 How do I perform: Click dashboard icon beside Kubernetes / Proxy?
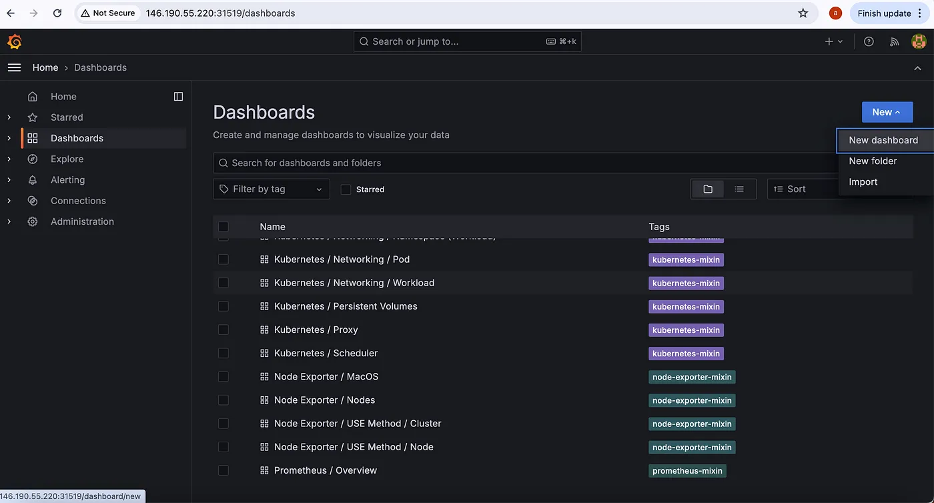264,330
